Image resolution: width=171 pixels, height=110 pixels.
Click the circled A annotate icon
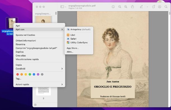click(160, 7)
